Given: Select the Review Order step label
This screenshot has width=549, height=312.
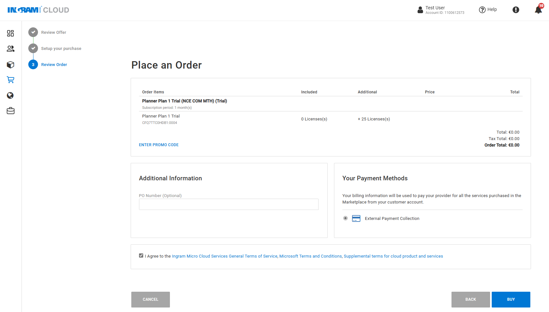Looking at the screenshot, I should click(x=54, y=65).
